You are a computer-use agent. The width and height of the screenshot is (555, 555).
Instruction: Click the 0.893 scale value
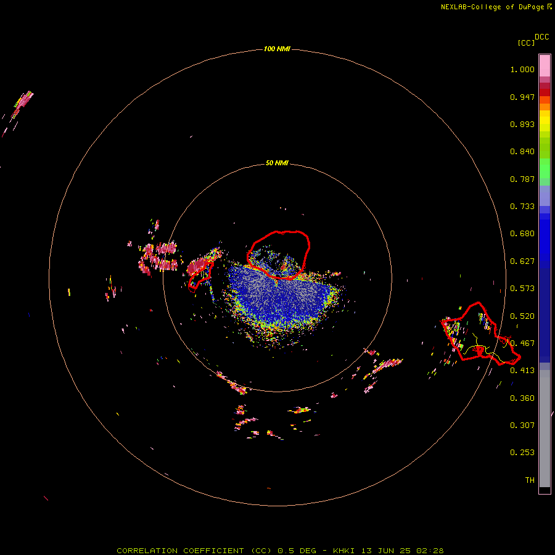click(x=522, y=124)
